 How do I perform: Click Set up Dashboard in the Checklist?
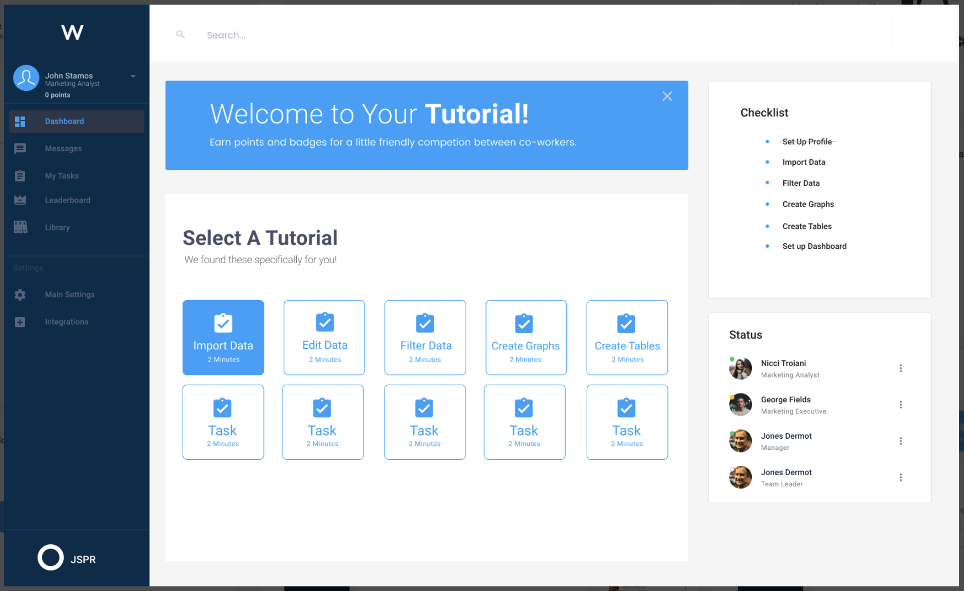tap(814, 246)
